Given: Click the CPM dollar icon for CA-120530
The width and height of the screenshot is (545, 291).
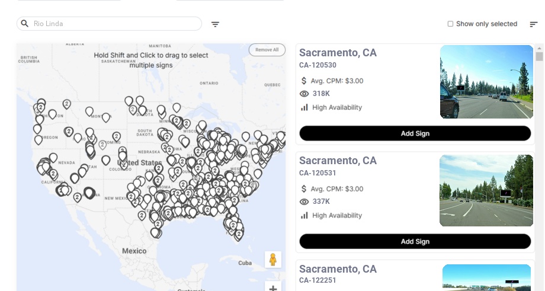Looking at the screenshot, I should (304, 81).
